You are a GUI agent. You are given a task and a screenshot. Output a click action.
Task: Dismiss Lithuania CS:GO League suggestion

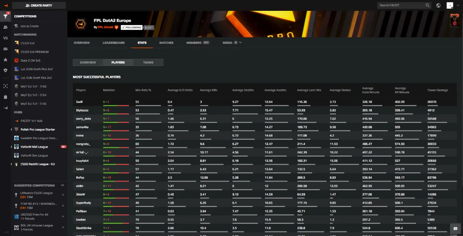pyautogui.click(x=63, y=195)
